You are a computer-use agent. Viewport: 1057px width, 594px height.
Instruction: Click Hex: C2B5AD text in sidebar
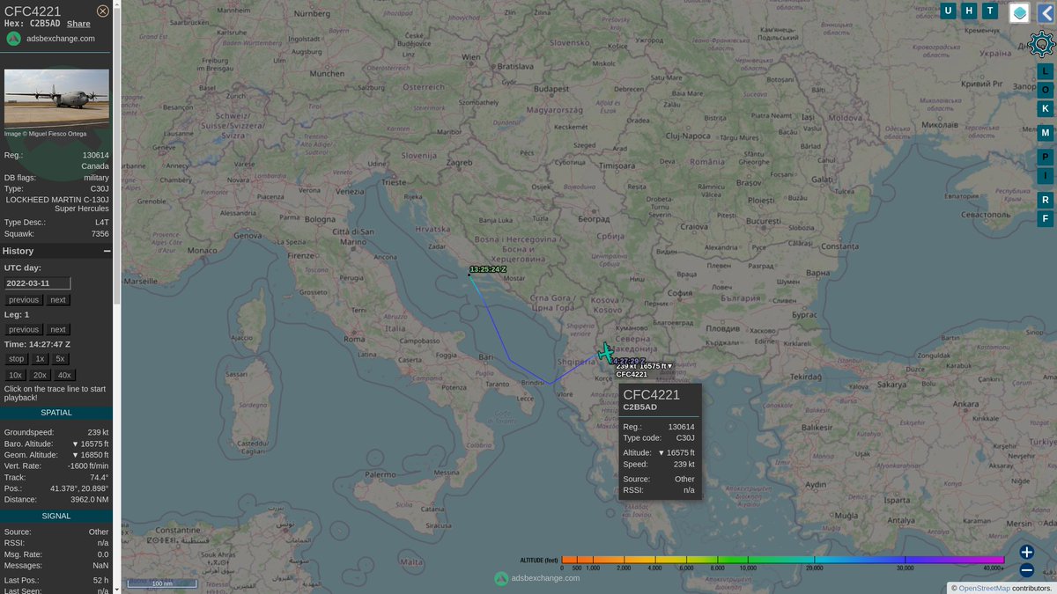click(x=32, y=24)
